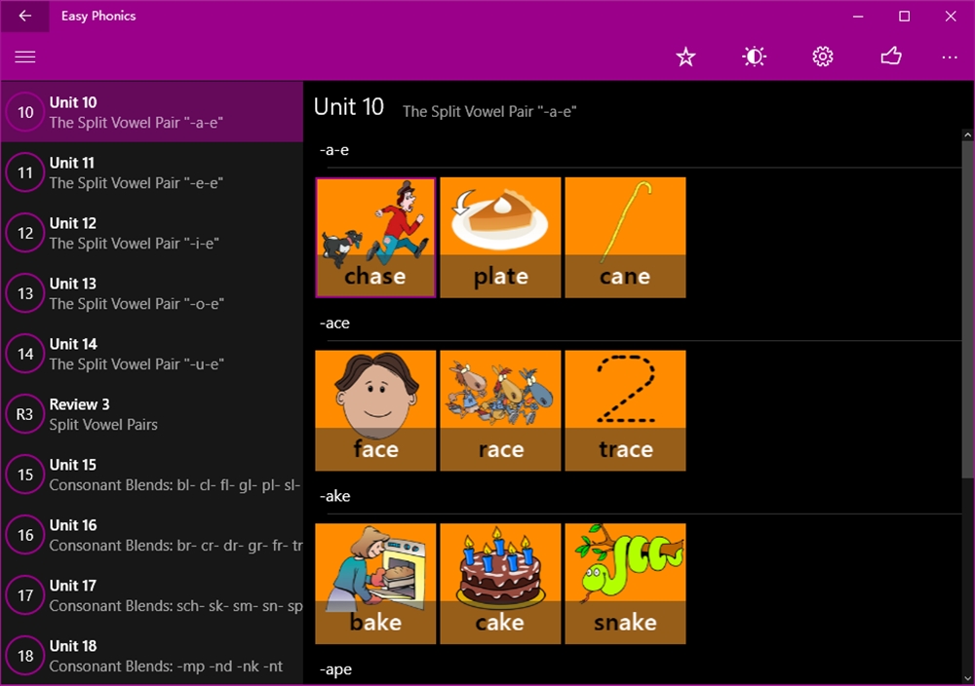
Task: Tap the "snake" word card
Action: click(x=626, y=584)
